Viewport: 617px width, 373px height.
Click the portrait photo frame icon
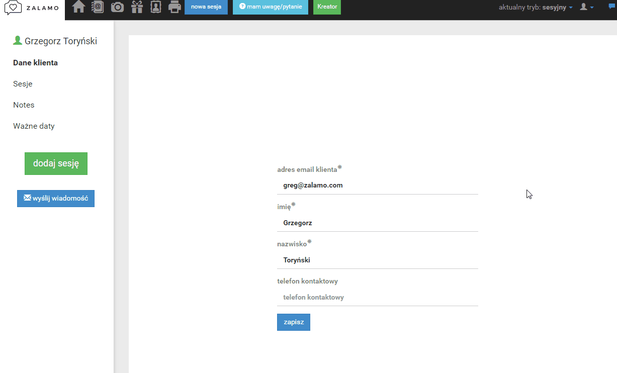click(156, 7)
